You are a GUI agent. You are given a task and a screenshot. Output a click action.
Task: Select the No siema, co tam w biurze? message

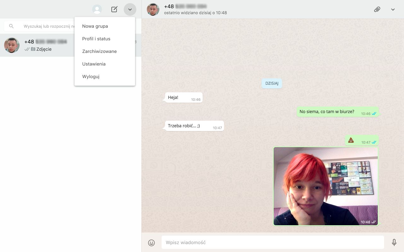338,112
